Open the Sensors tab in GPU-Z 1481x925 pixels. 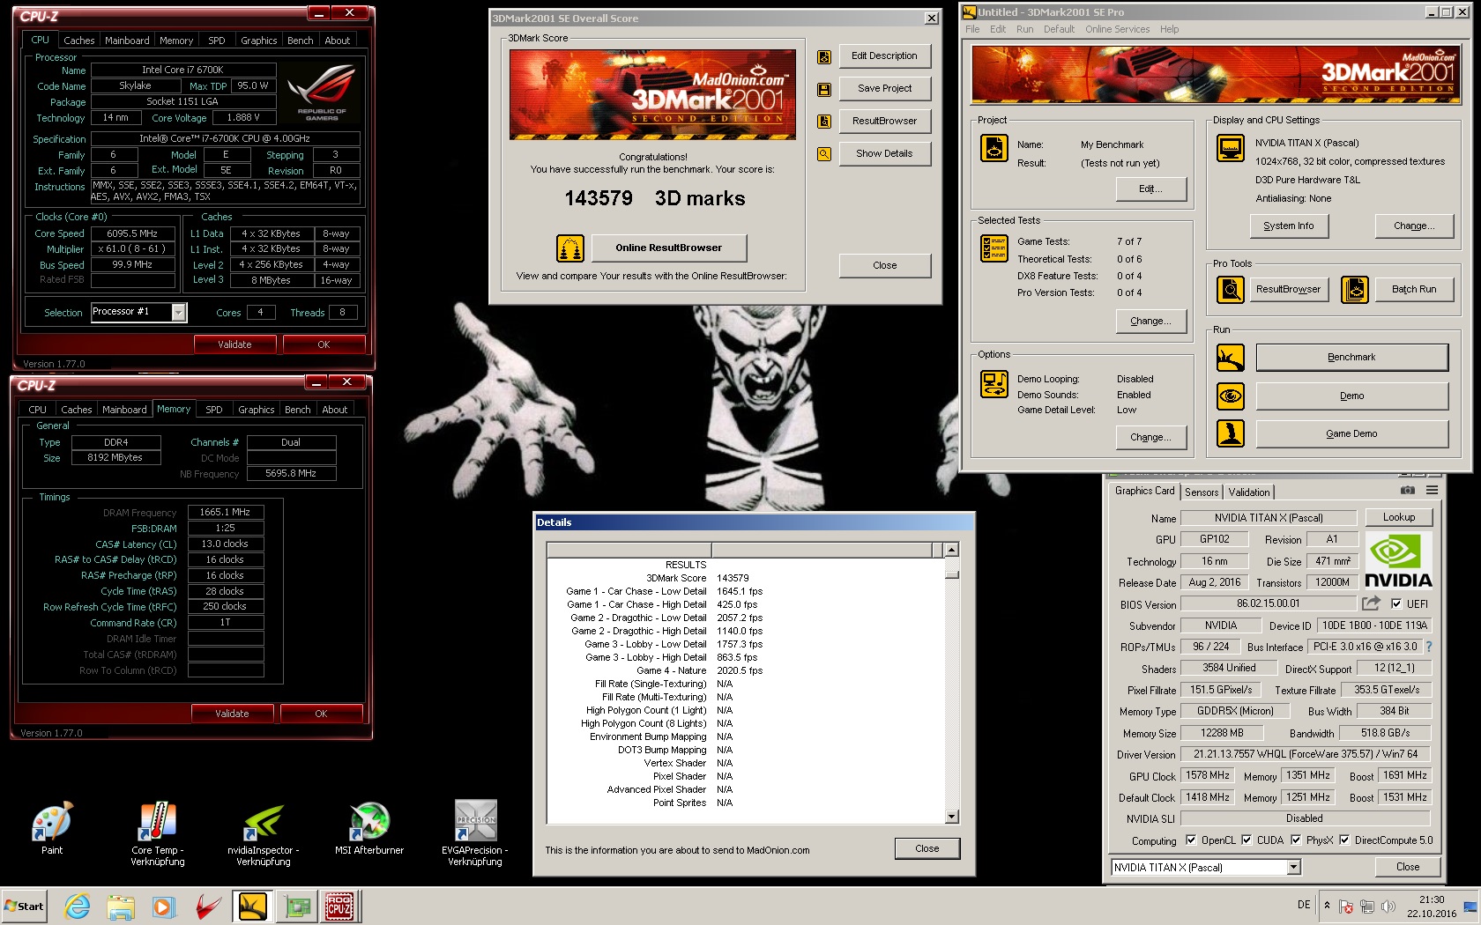click(1202, 492)
